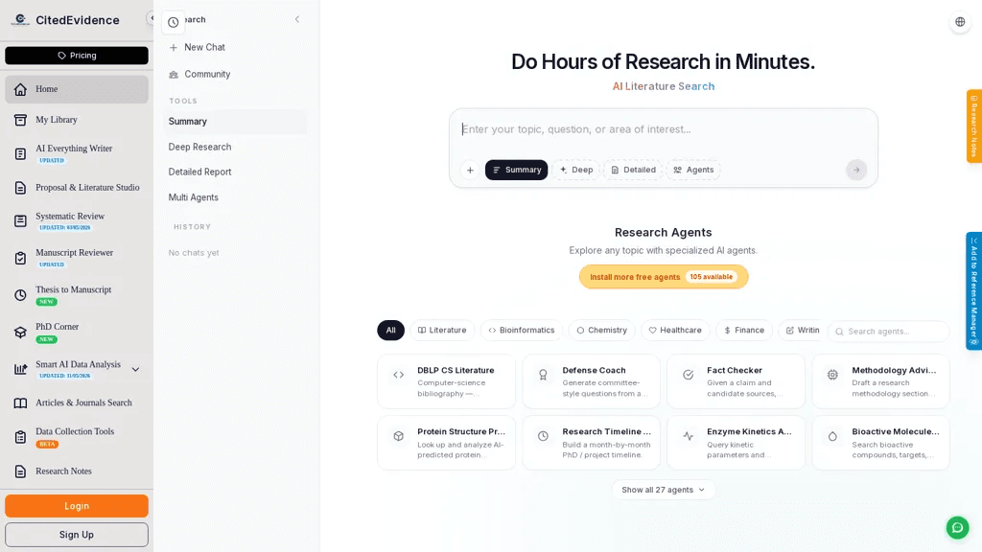The height and width of the screenshot is (552, 982).
Task: Collapse the search panel chevron
Action: pyautogui.click(x=297, y=19)
